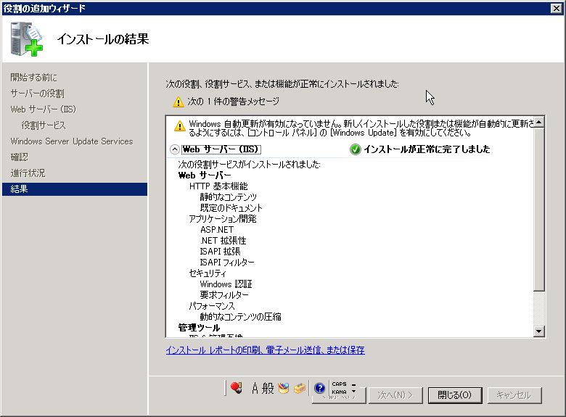Click 静的なコンテンツ in results list
Viewport: 566px width, 417px height.
[x=228, y=197]
